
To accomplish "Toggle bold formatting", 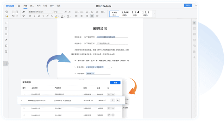I will point(30,16).
